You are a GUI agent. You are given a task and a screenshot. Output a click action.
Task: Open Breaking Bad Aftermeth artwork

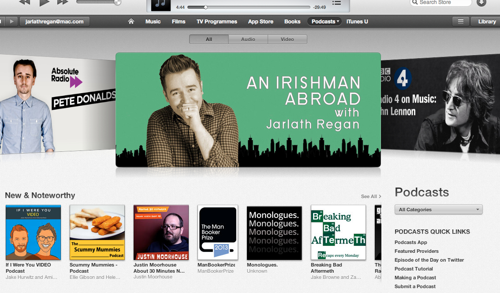point(338,233)
